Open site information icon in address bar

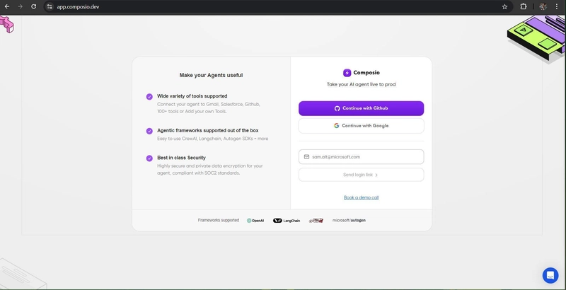[x=50, y=6]
